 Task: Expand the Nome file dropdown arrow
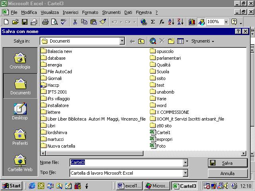click(x=185, y=163)
